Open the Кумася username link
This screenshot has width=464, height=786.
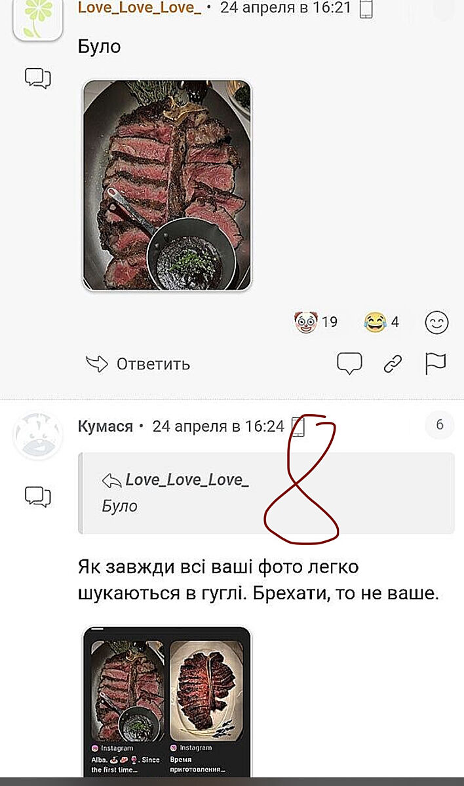106,426
